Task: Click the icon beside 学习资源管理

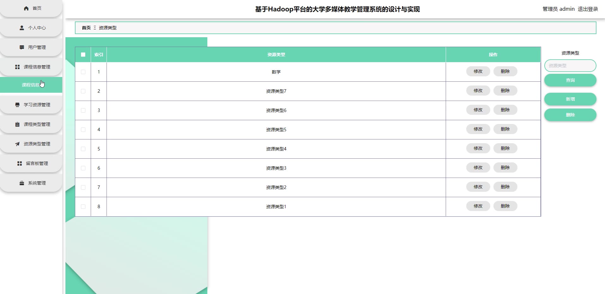Action: [17, 105]
